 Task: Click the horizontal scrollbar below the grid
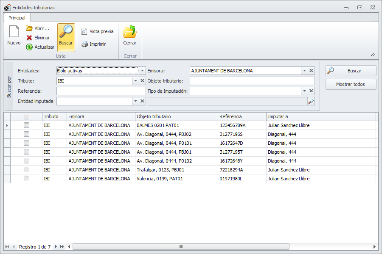pos(181,246)
